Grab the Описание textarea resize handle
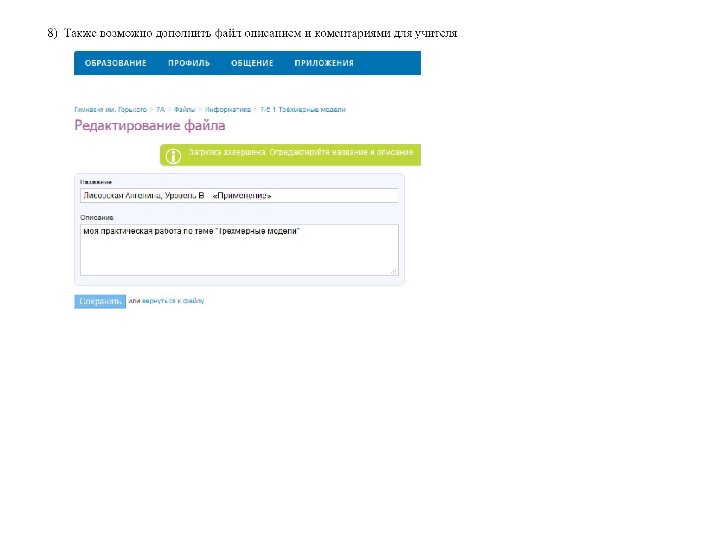 coord(394,271)
